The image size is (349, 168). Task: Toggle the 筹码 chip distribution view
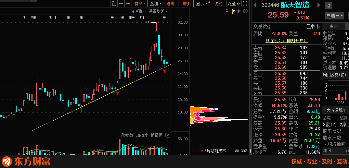point(171,3)
